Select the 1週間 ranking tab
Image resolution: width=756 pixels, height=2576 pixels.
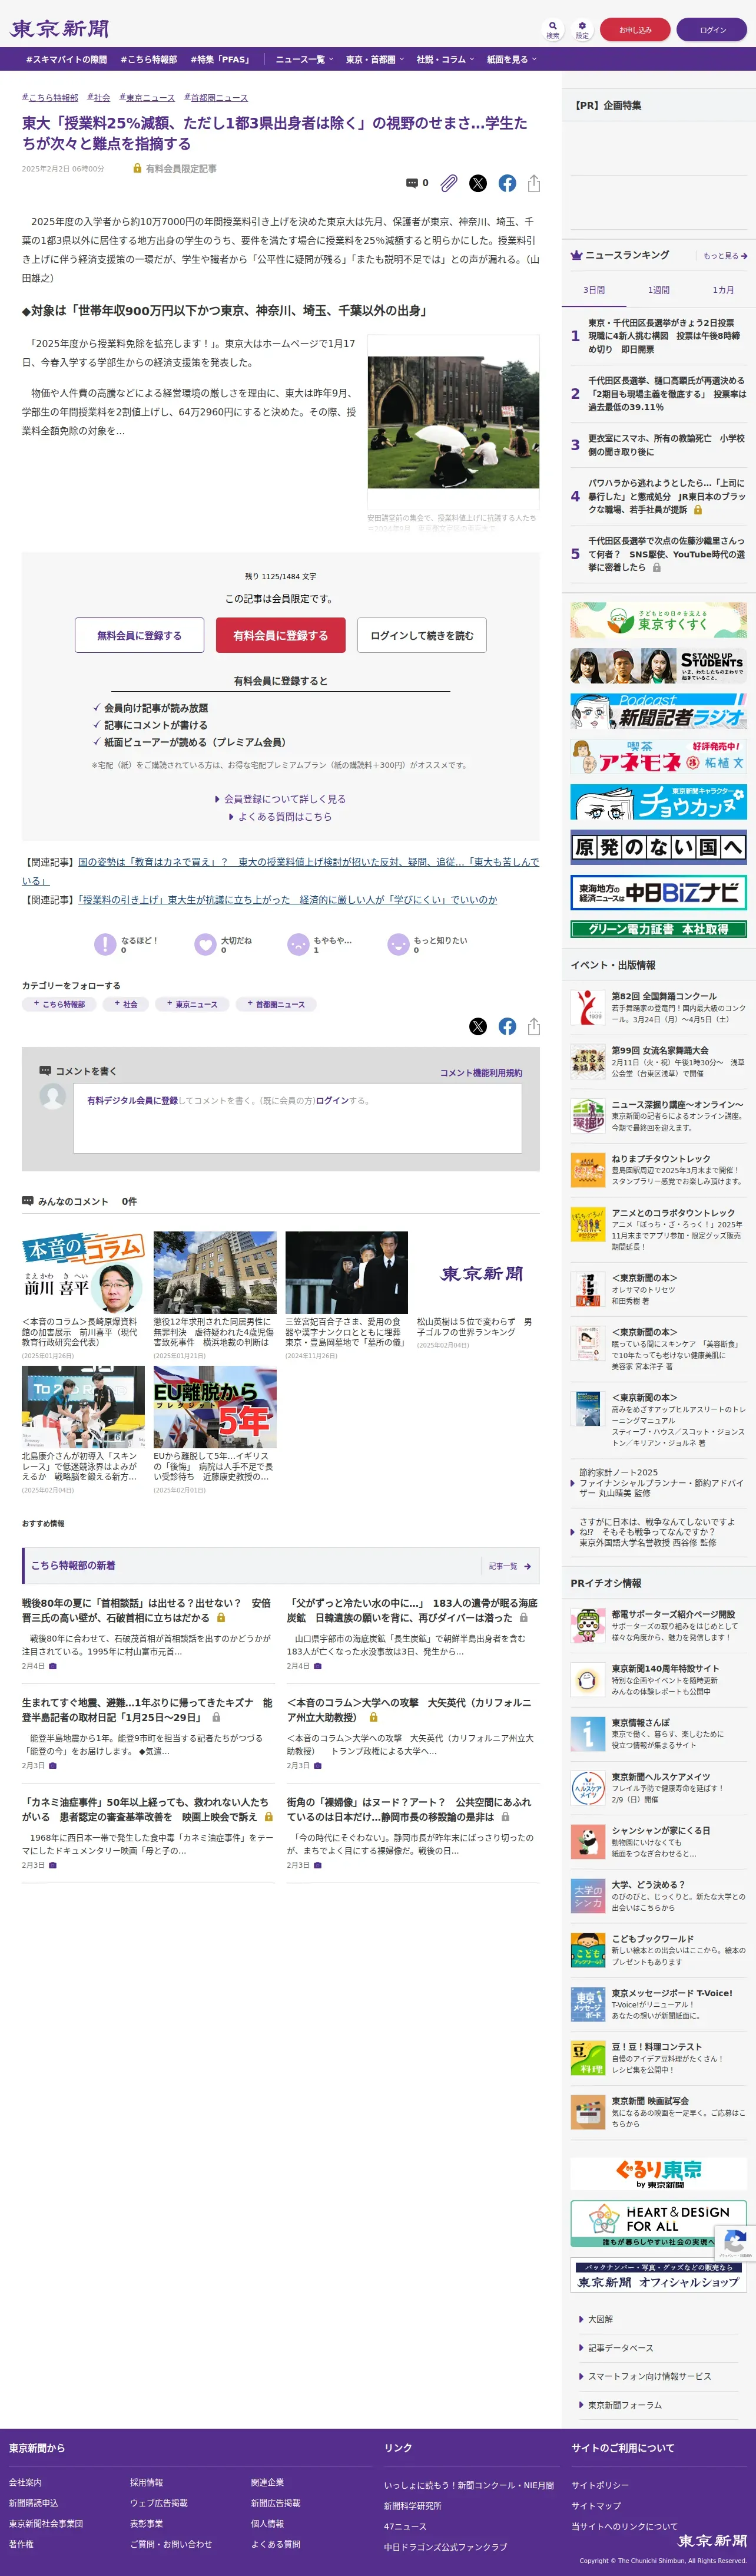click(x=659, y=290)
